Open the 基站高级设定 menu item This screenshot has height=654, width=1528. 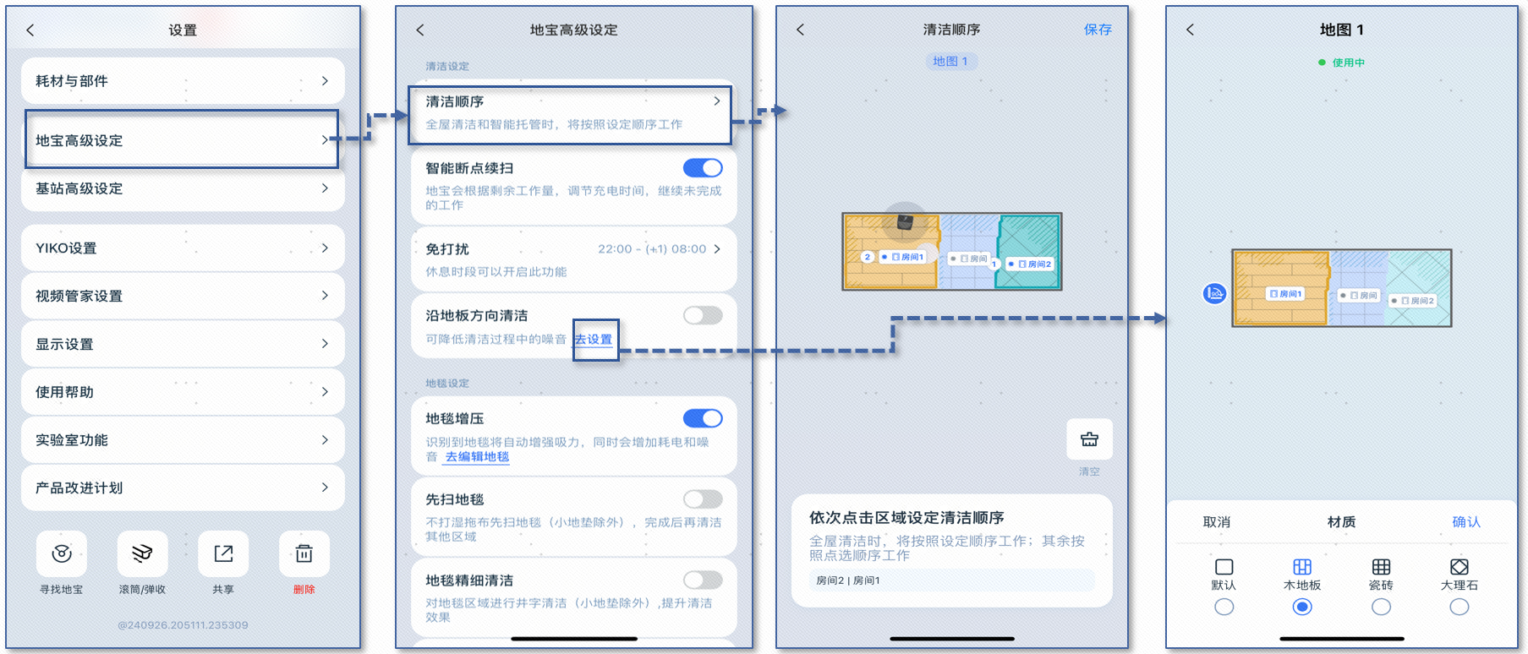182,188
